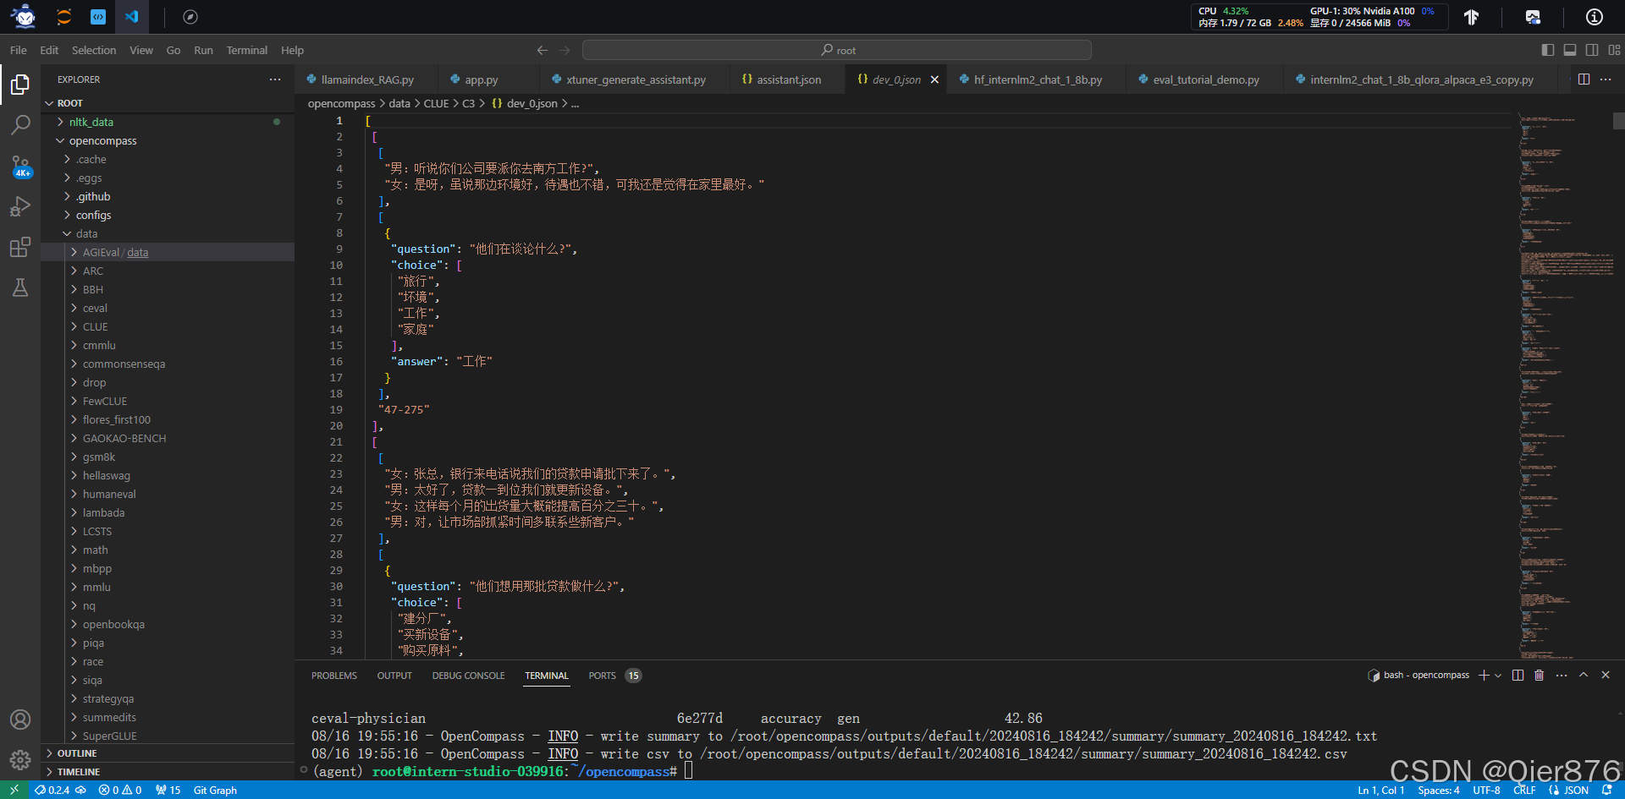The width and height of the screenshot is (1625, 799).
Task: Create a new terminal with plus icon
Action: pyautogui.click(x=1484, y=675)
